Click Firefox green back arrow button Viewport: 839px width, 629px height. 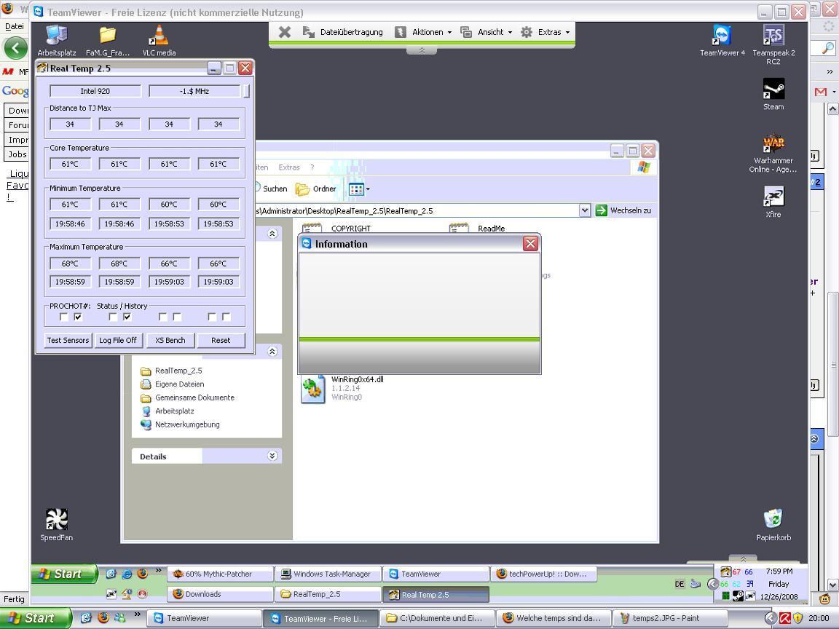(x=15, y=48)
